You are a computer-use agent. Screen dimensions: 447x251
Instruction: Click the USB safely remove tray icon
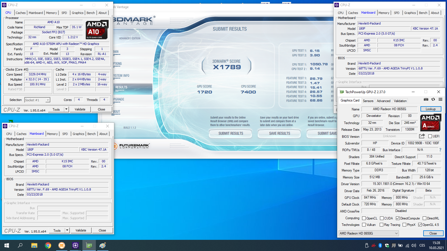tap(367, 245)
